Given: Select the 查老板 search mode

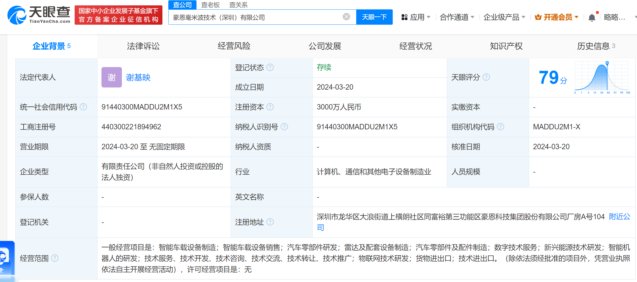Looking at the screenshot, I should click(210, 5).
